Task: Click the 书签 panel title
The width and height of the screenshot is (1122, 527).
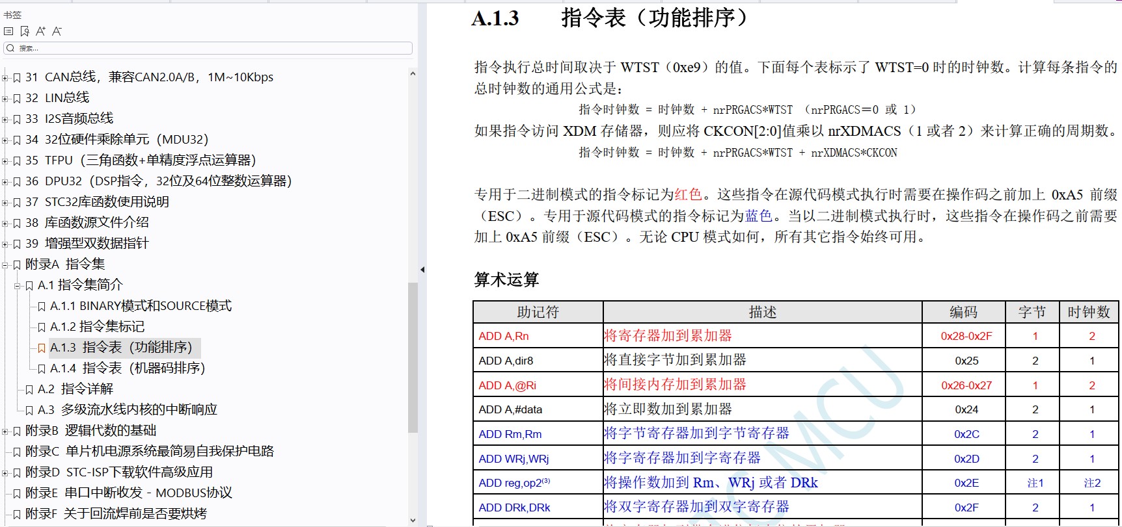Action: point(12,14)
